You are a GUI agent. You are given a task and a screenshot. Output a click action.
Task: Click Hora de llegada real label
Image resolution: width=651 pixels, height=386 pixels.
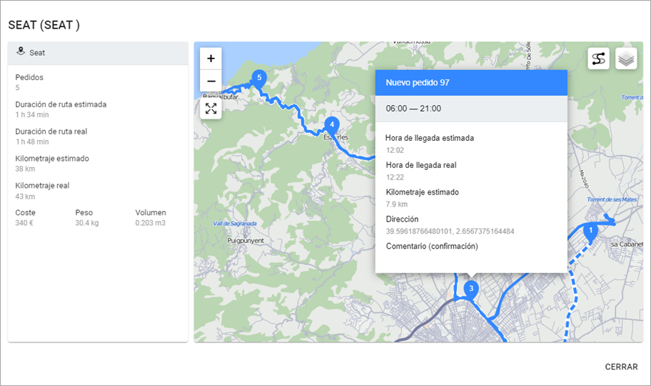tap(421, 165)
